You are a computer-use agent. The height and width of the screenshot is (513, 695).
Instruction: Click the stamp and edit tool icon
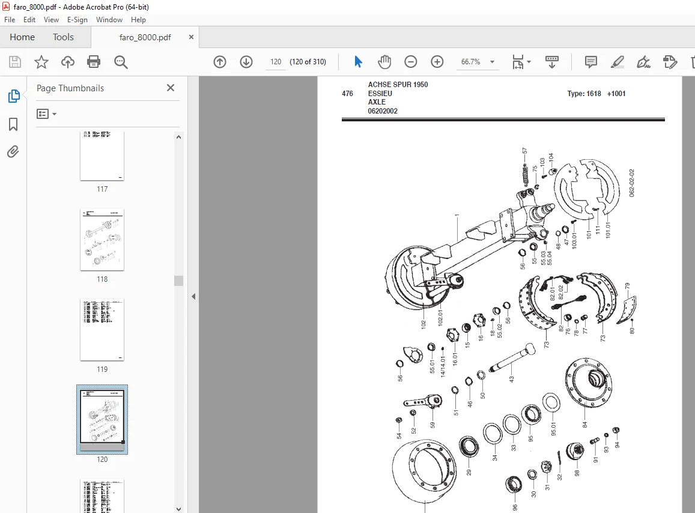670,62
